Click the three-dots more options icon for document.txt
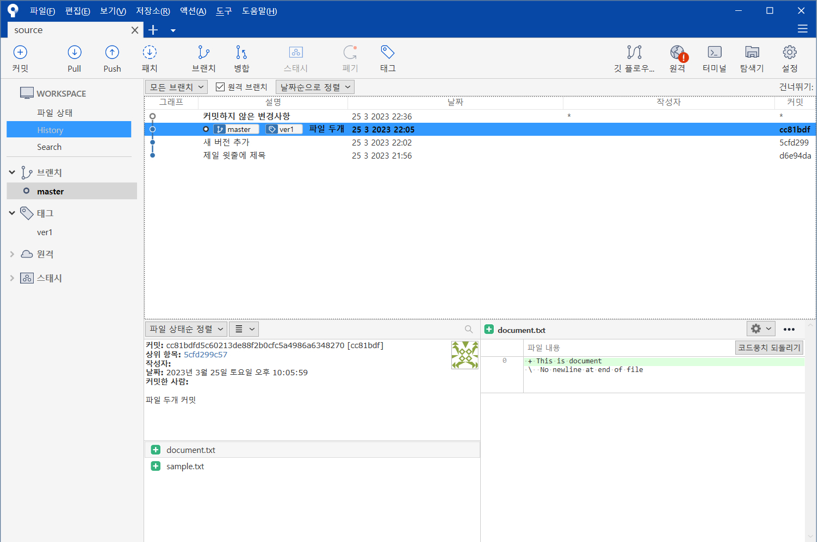Viewport: 819px width, 542px height. (x=789, y=329)
